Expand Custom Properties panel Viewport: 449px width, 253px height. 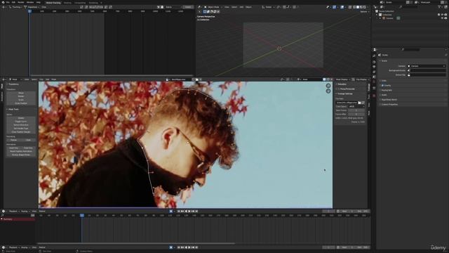pyautogui.click(x=389, y=105)
